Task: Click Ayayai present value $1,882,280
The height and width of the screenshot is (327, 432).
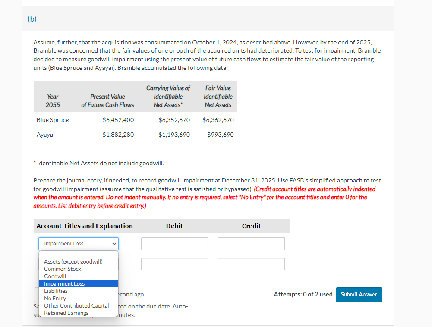Action: tap(118, 135)
